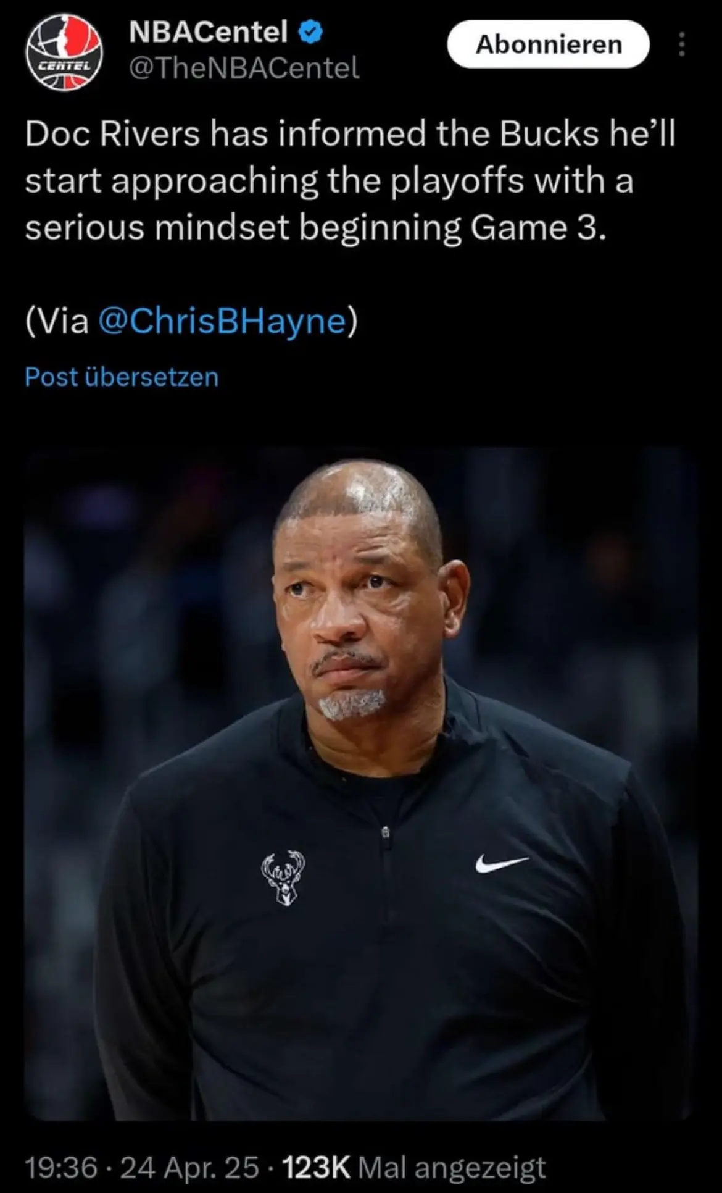This screenshot has width=722, height=1193.
Task: Open the NBACentel profile avatar
Action: pos(64,53)
